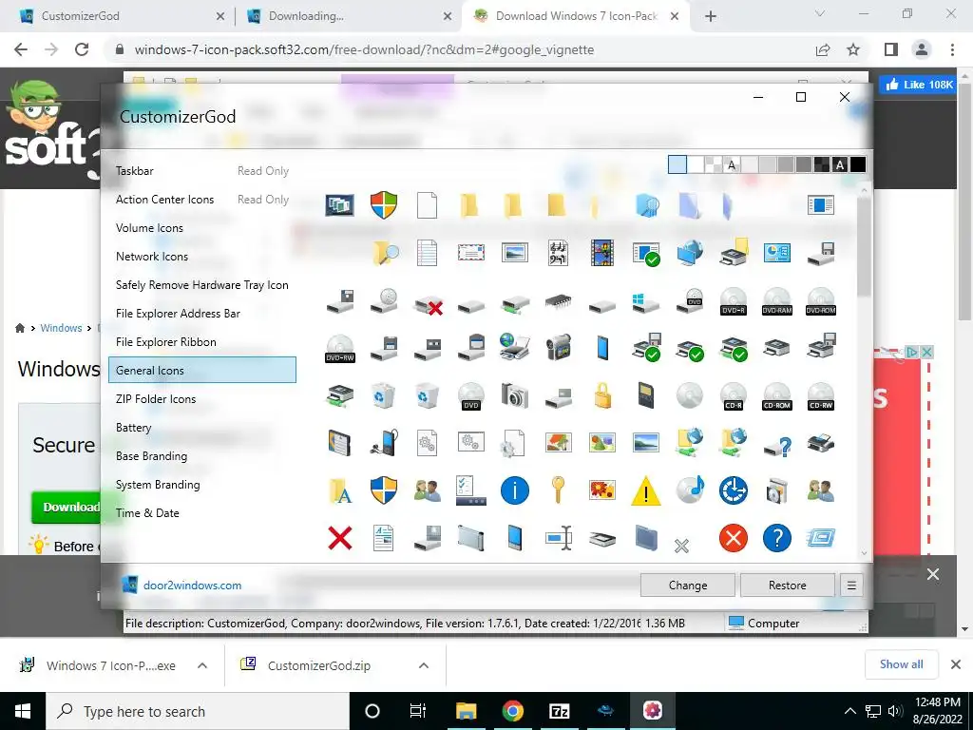Select the music note CD icon
Viewport: 973px width, 730px height.
point(690,490)
